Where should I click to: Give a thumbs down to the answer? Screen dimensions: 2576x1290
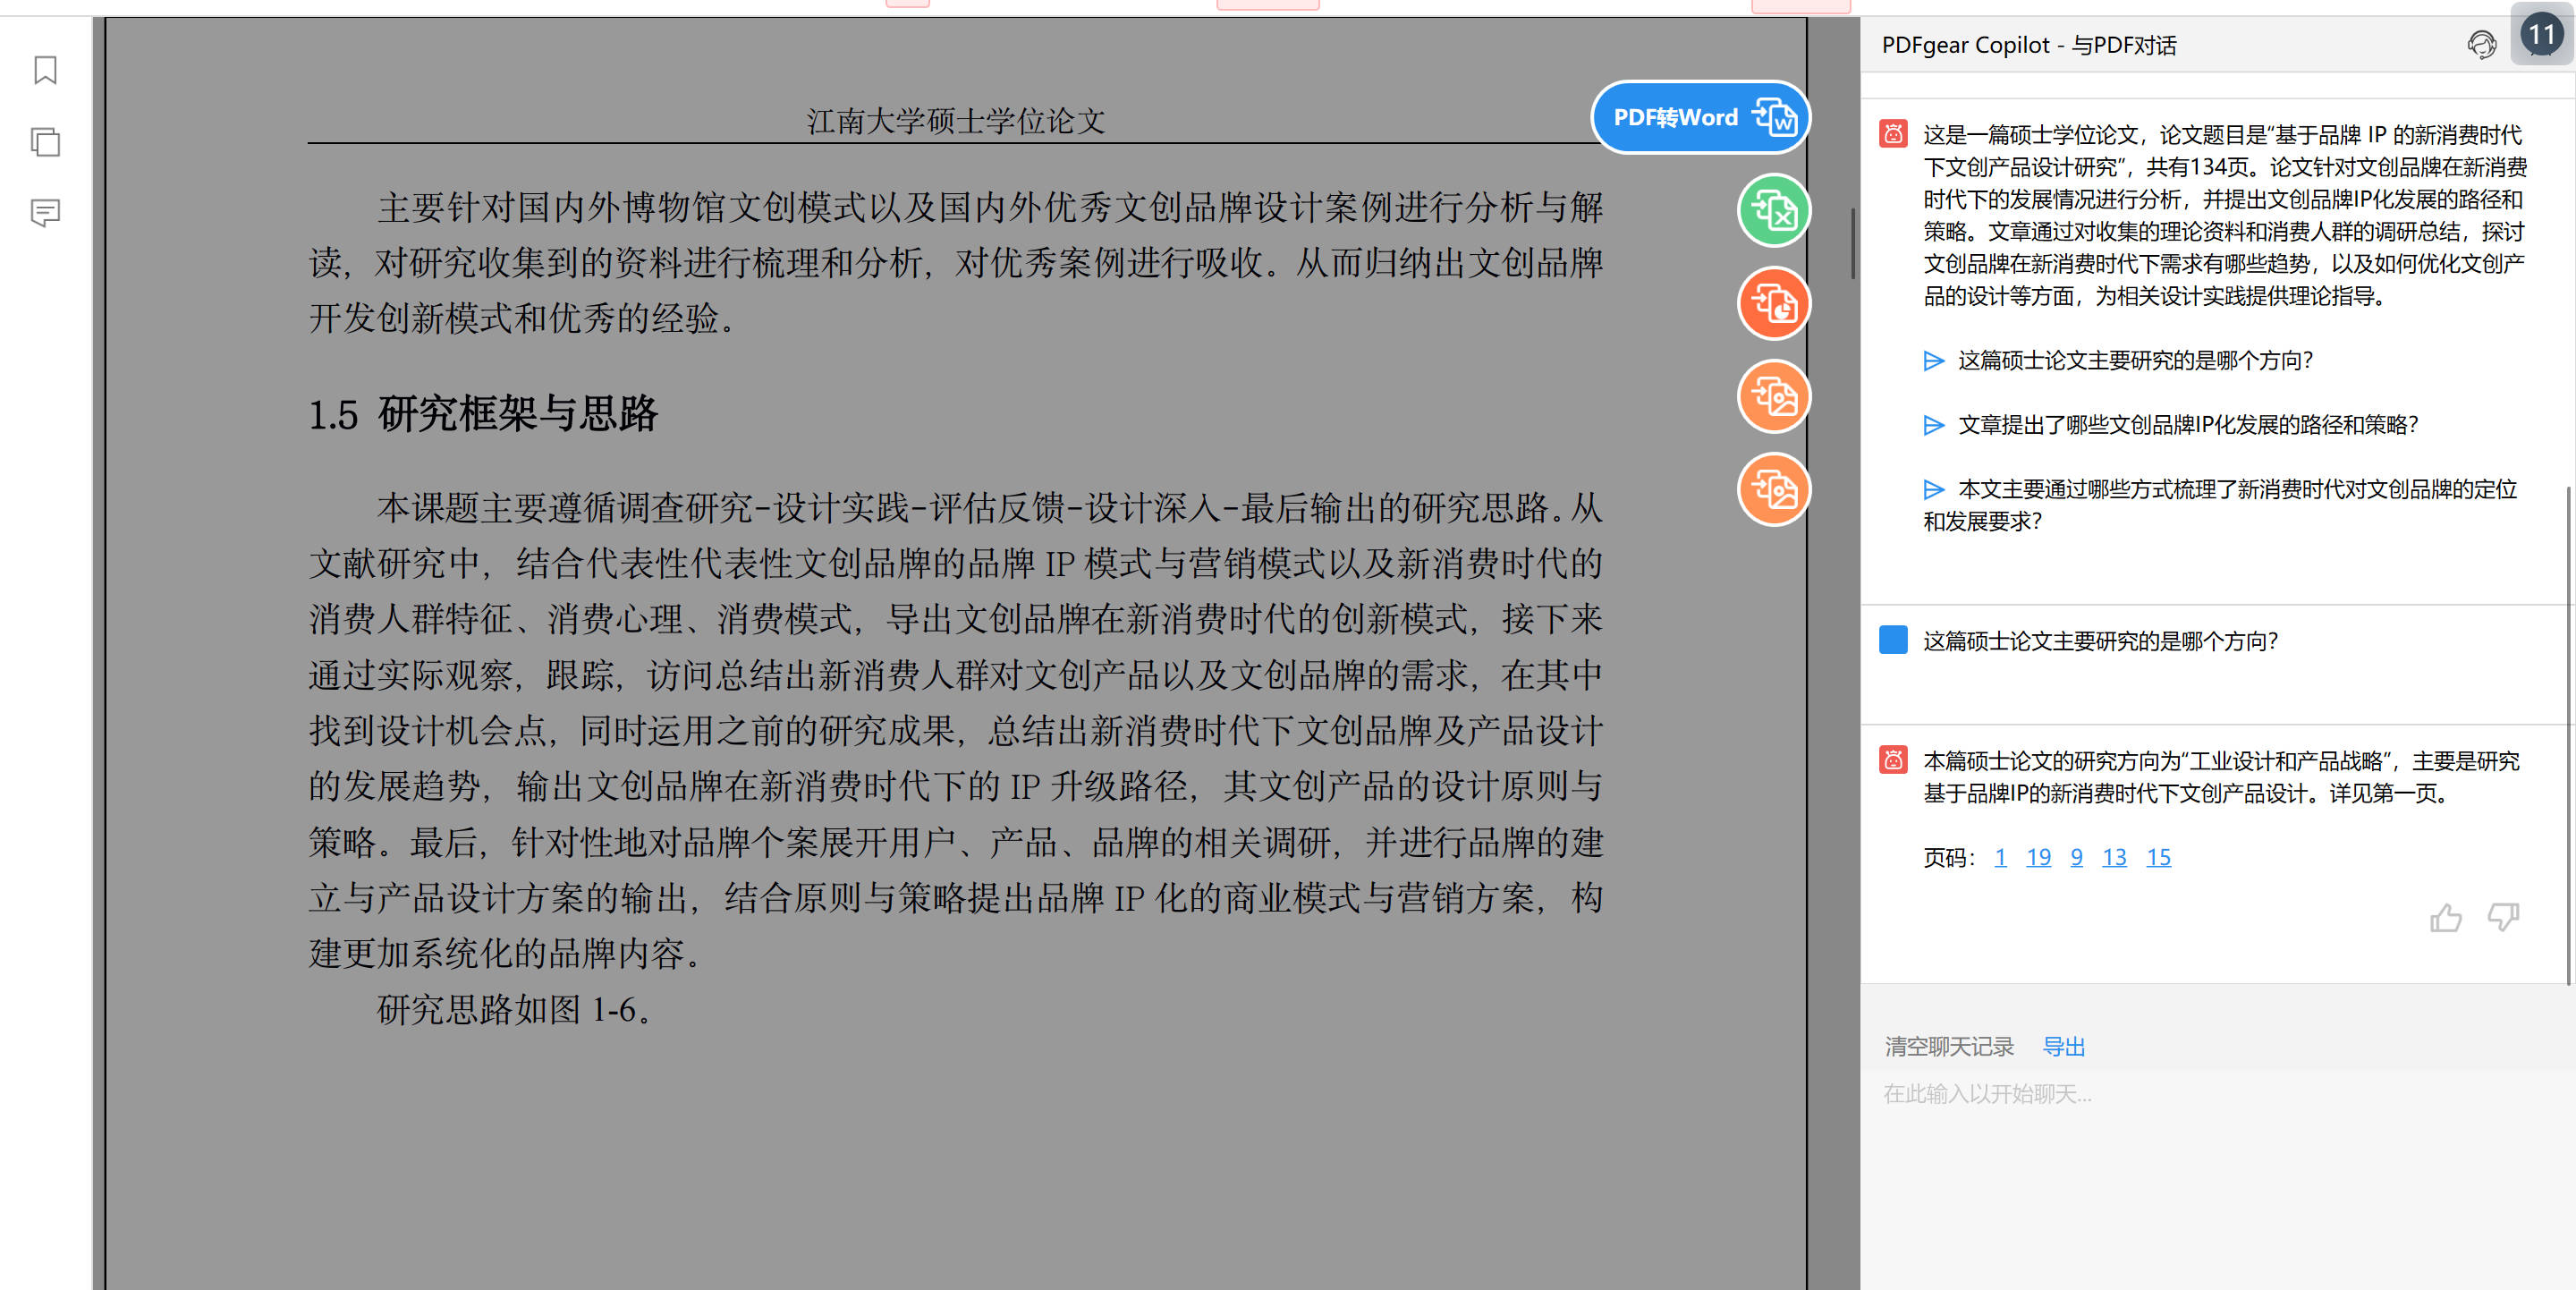[x=2503, y=917]
